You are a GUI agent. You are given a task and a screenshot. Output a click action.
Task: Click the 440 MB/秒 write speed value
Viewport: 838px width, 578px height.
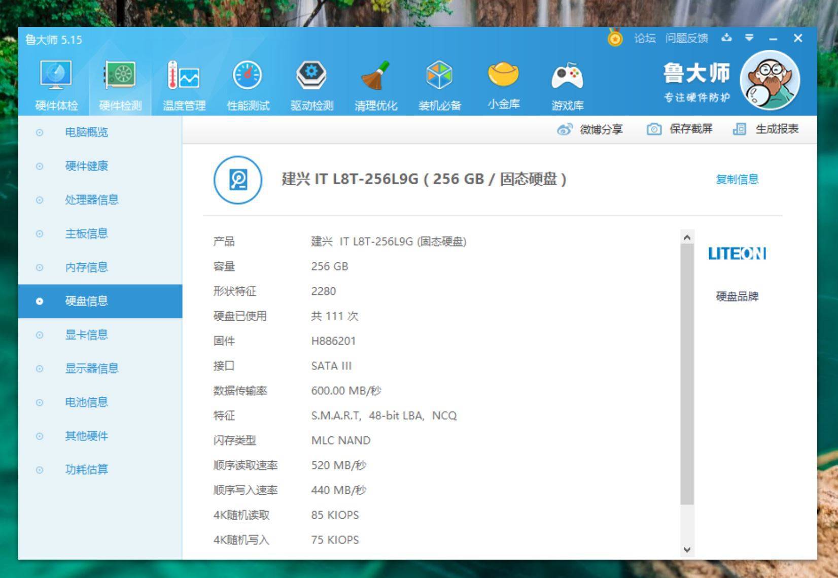coord(338,490)
